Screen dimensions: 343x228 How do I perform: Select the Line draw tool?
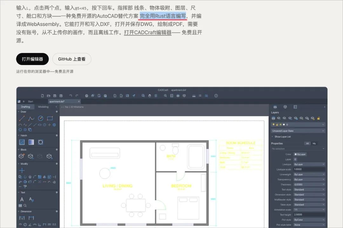coord(22,118)
